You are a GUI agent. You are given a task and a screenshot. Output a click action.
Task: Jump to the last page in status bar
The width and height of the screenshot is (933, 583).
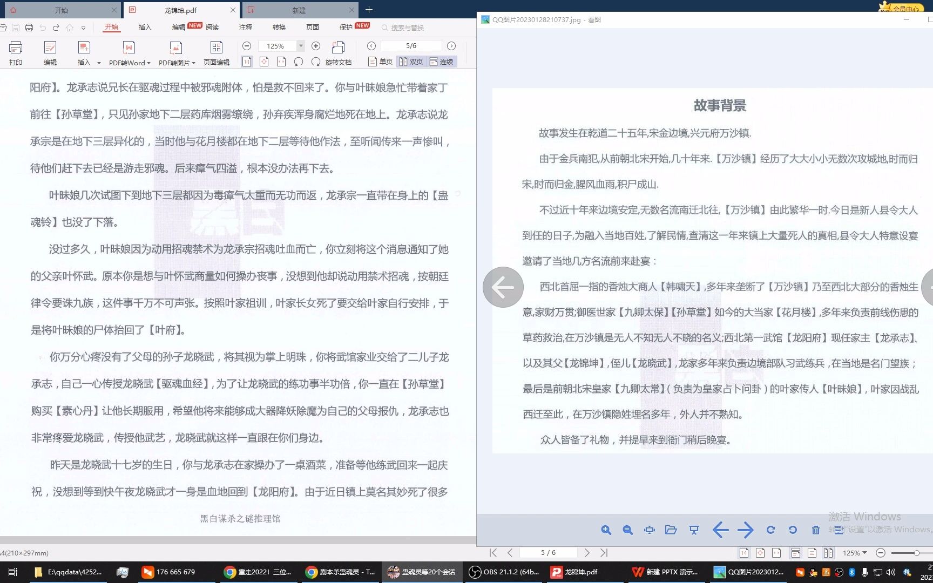point(604,553)
